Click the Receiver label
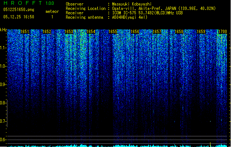Viewport: 231px width, 147px height. 75,13
